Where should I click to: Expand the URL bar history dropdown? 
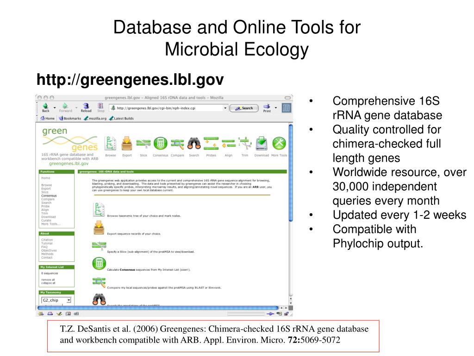click(225, 108)
